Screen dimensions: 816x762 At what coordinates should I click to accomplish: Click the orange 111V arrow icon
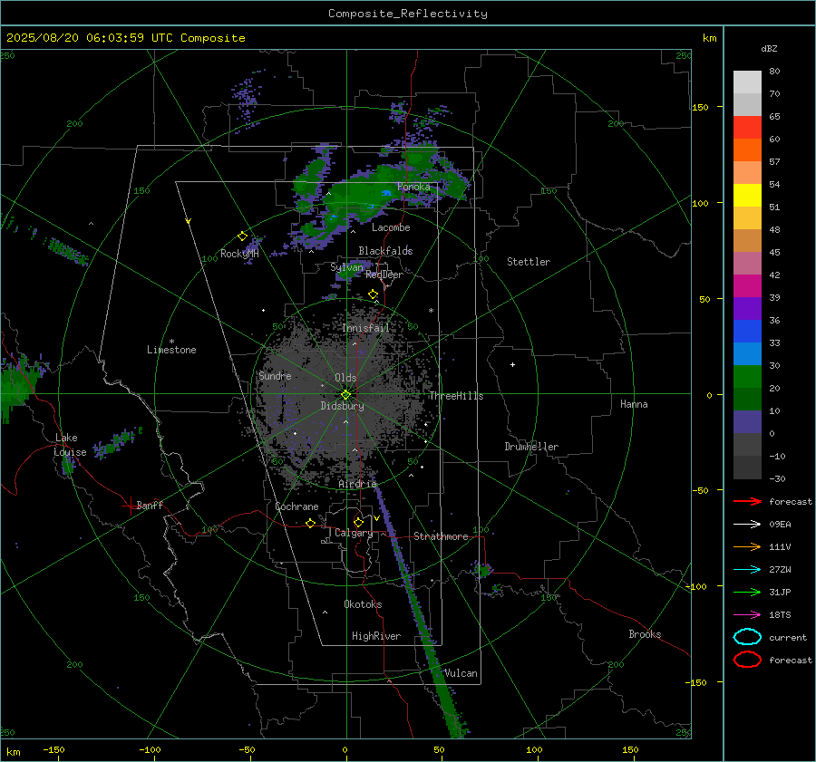[x=747, y=546]
